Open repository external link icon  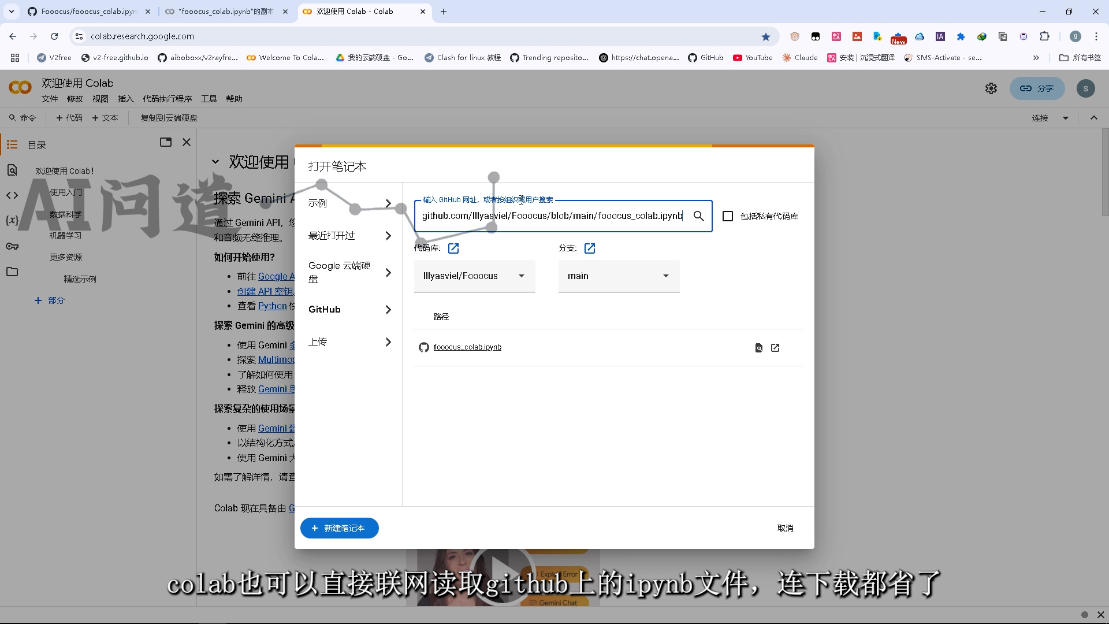click(453, 248)
